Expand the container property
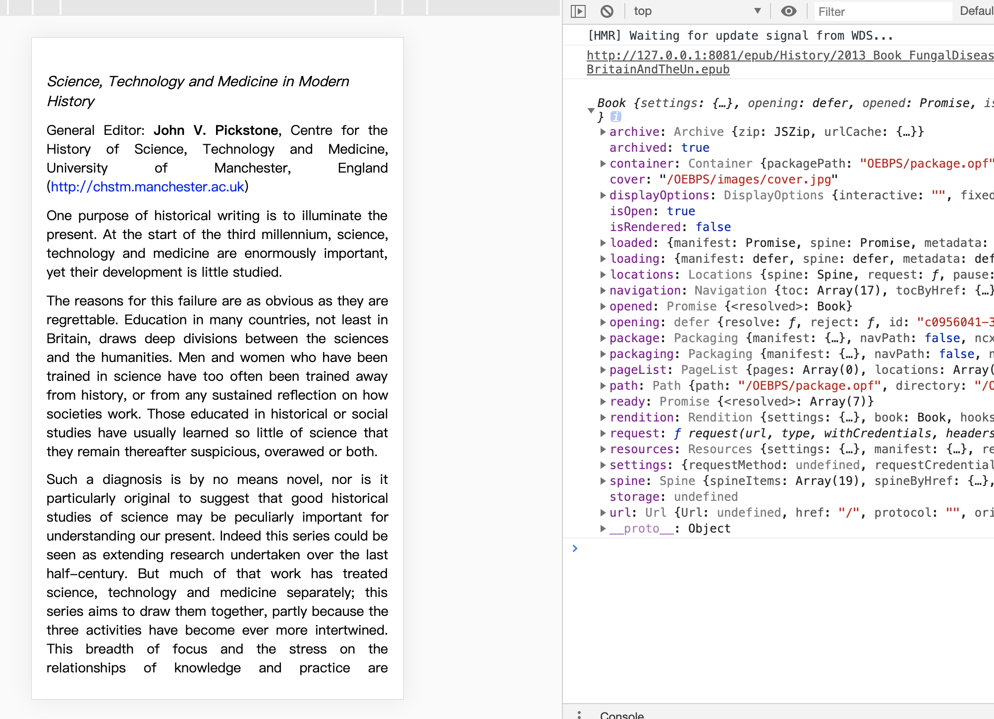Screen dimensions: 994x719 tap(603, 164)
